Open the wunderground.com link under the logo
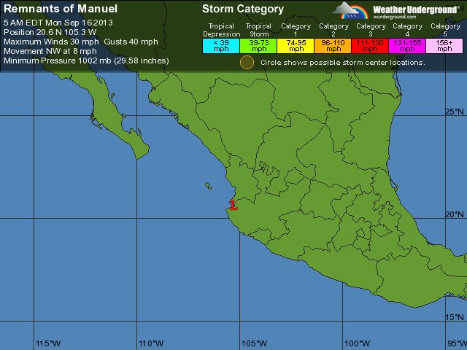 coord(396,17)
